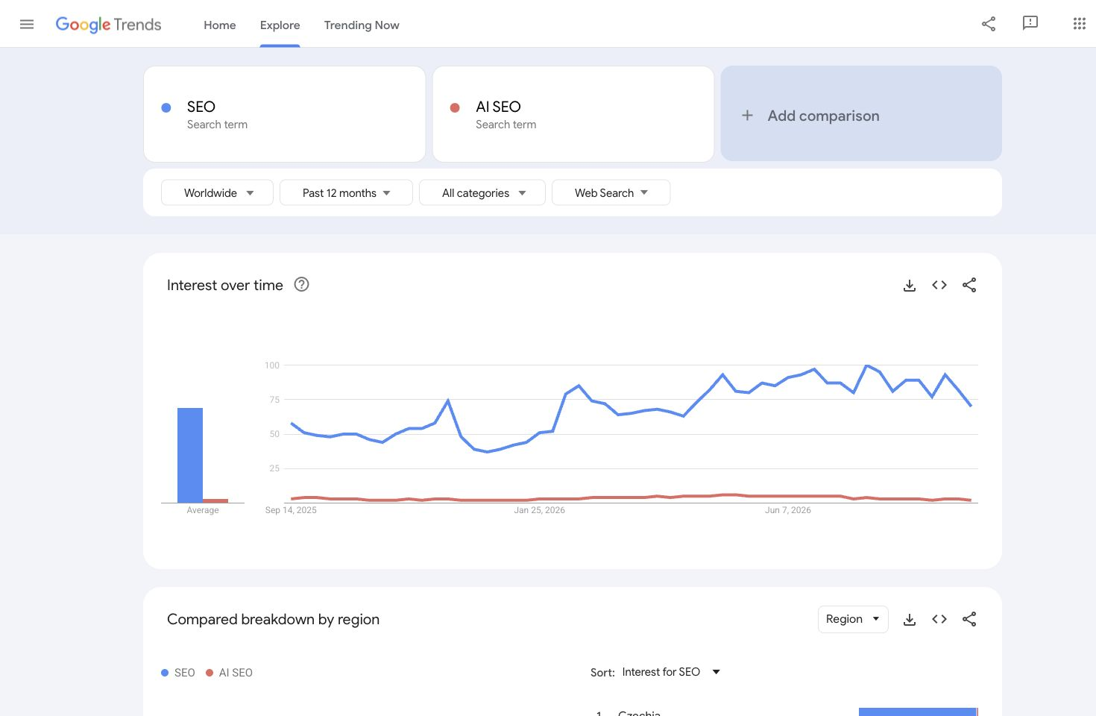This screenshot has width=1096, height=716.
Task: Get embed code for region breakdown
Action: click(939, 619)
